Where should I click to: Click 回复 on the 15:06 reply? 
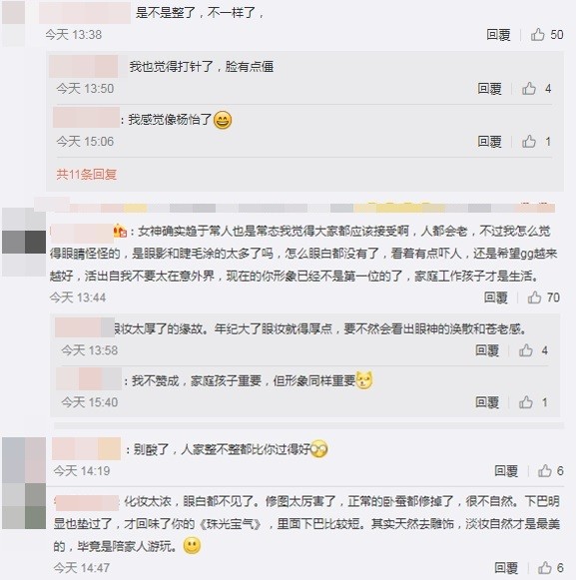point(489,142)
